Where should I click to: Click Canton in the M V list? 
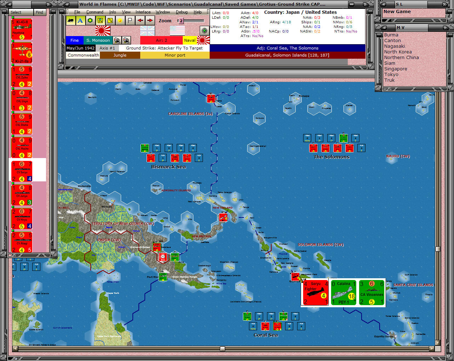(x=392, y=41)
